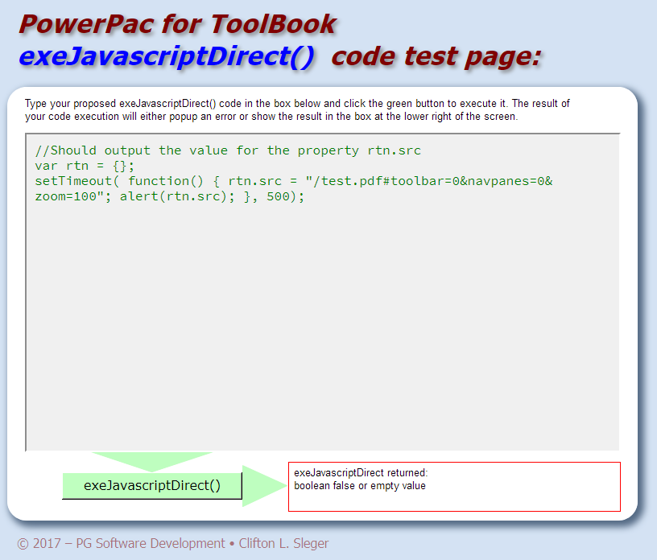The image size is (657, 560).
Task: Select the exeJavascriptDirect returned result box
Action: pos(454,487)
